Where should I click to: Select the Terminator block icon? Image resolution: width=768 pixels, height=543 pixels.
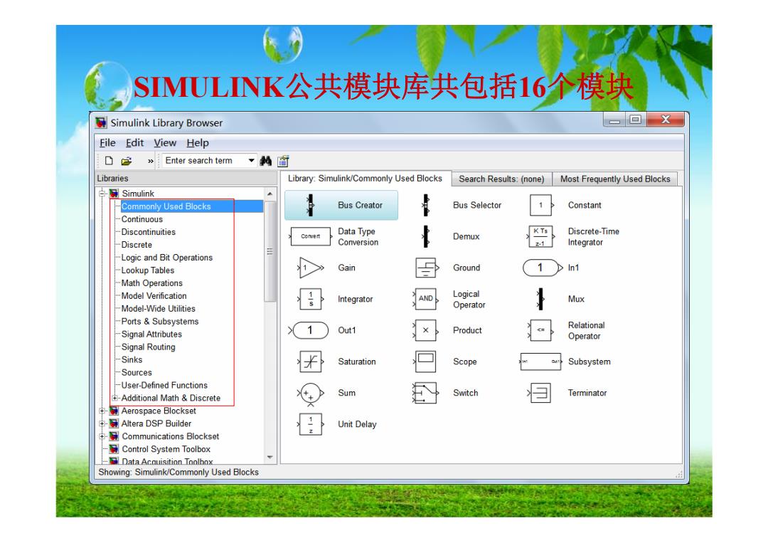(540, 393)
